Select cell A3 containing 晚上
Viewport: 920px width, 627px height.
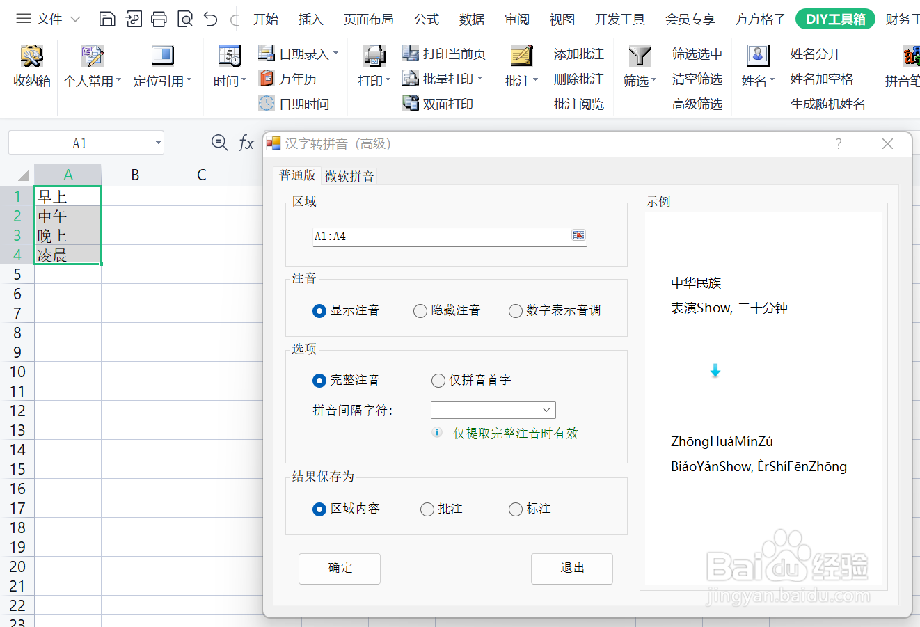68,235
